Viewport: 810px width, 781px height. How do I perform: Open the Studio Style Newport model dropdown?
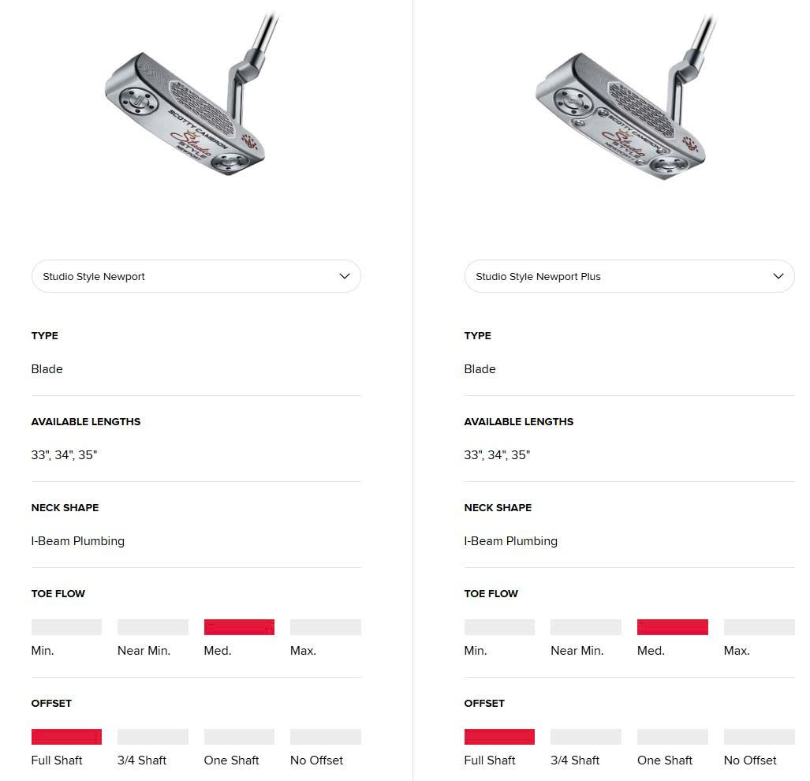coord(196,276)
